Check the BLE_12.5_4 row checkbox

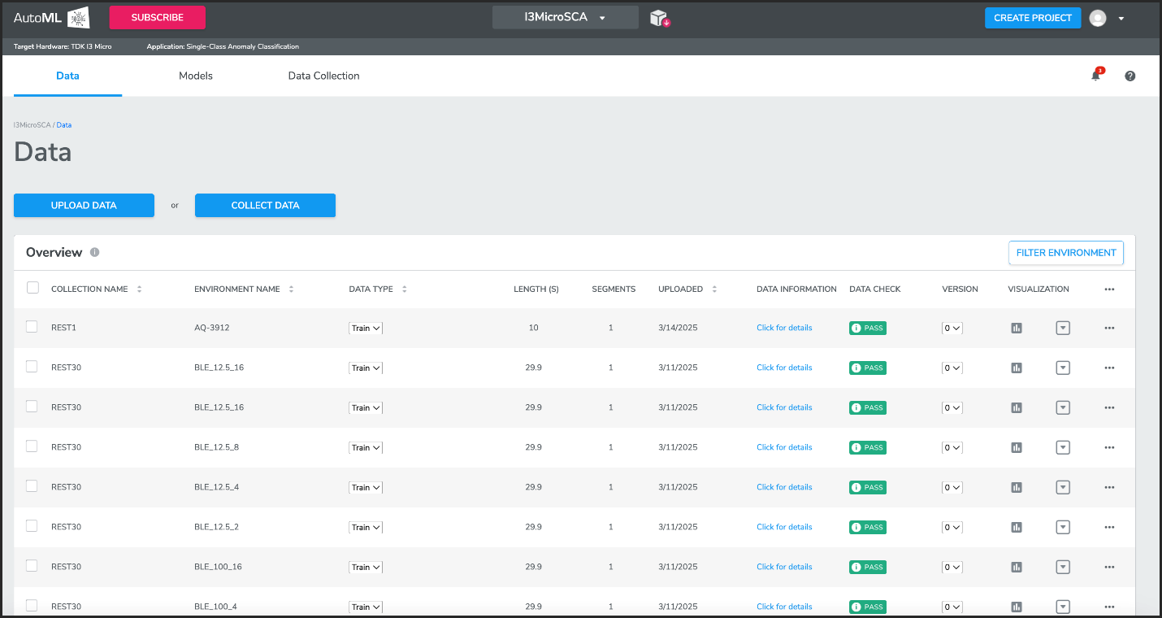coord(32,485)
